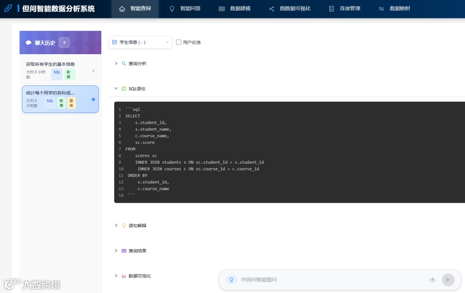
Task: Open 连接管理 tab
Action: point(344,9)
